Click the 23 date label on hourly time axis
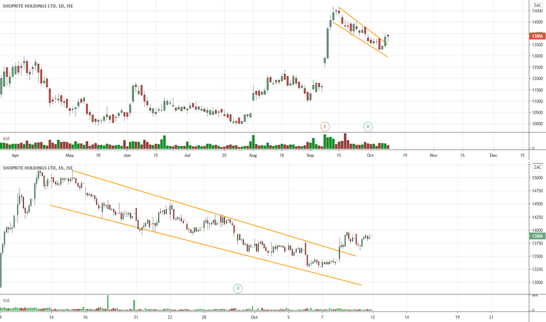This screenshot has height=322, width=546. tap(170, 317)
